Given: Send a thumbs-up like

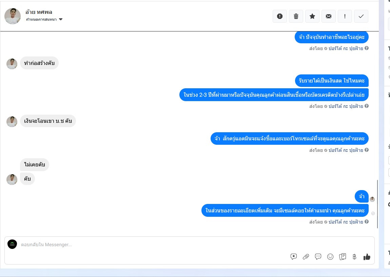Looking at the screenshot, I should (x=367, y=257).
